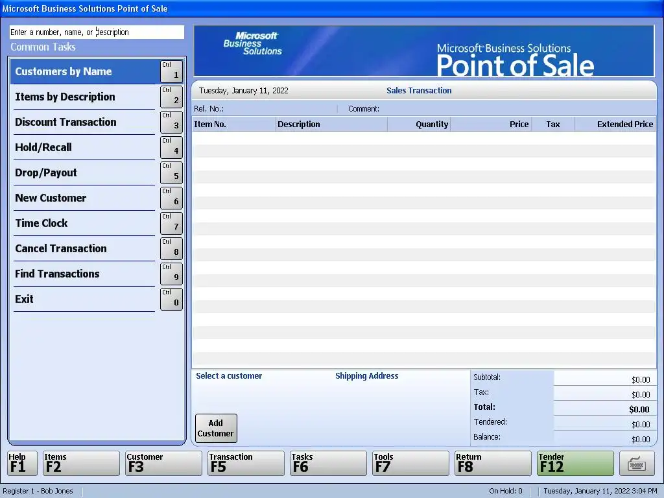This screenshot has width=664, height=498.
Task: Click the Price column header
Action: [492, 124]
